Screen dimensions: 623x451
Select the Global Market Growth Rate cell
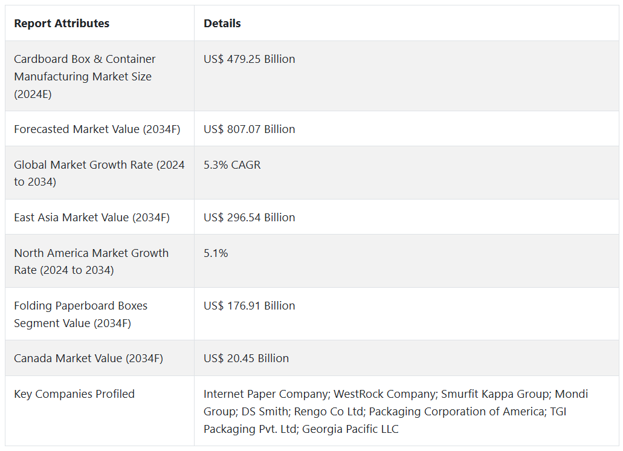click(x=99, y=173)
